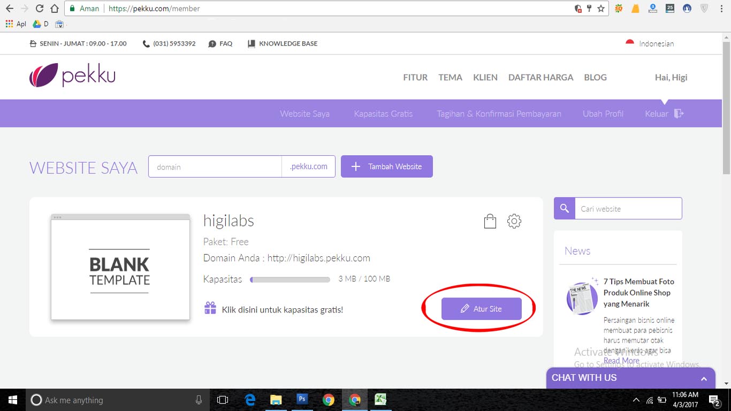Click the news article thumbnail icon
The image size is (731, 411).
pos(582,298)
